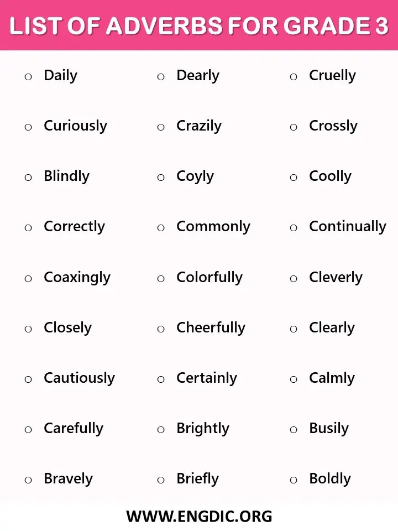Click the bullet before Boldly

[x=294, y=480]
